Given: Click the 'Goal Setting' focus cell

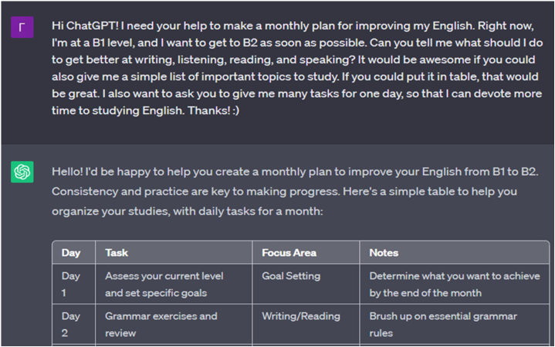Looking at the screenshot, I should 306,284.
